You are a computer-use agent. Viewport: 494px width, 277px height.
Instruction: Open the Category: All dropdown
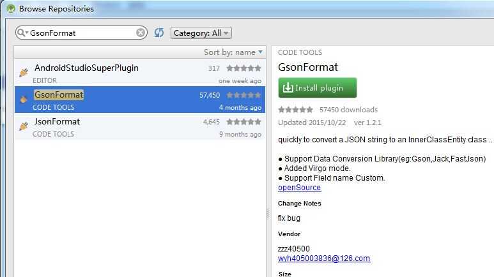(201, 33)
